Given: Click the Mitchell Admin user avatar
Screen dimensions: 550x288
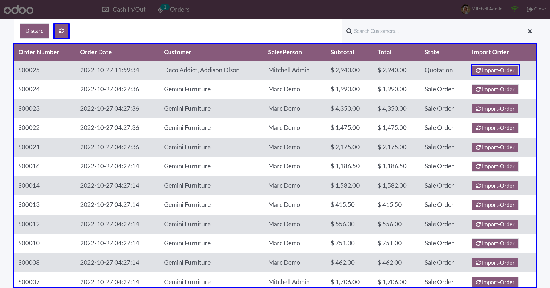Looking at the screenshot, I should (465, 9).
